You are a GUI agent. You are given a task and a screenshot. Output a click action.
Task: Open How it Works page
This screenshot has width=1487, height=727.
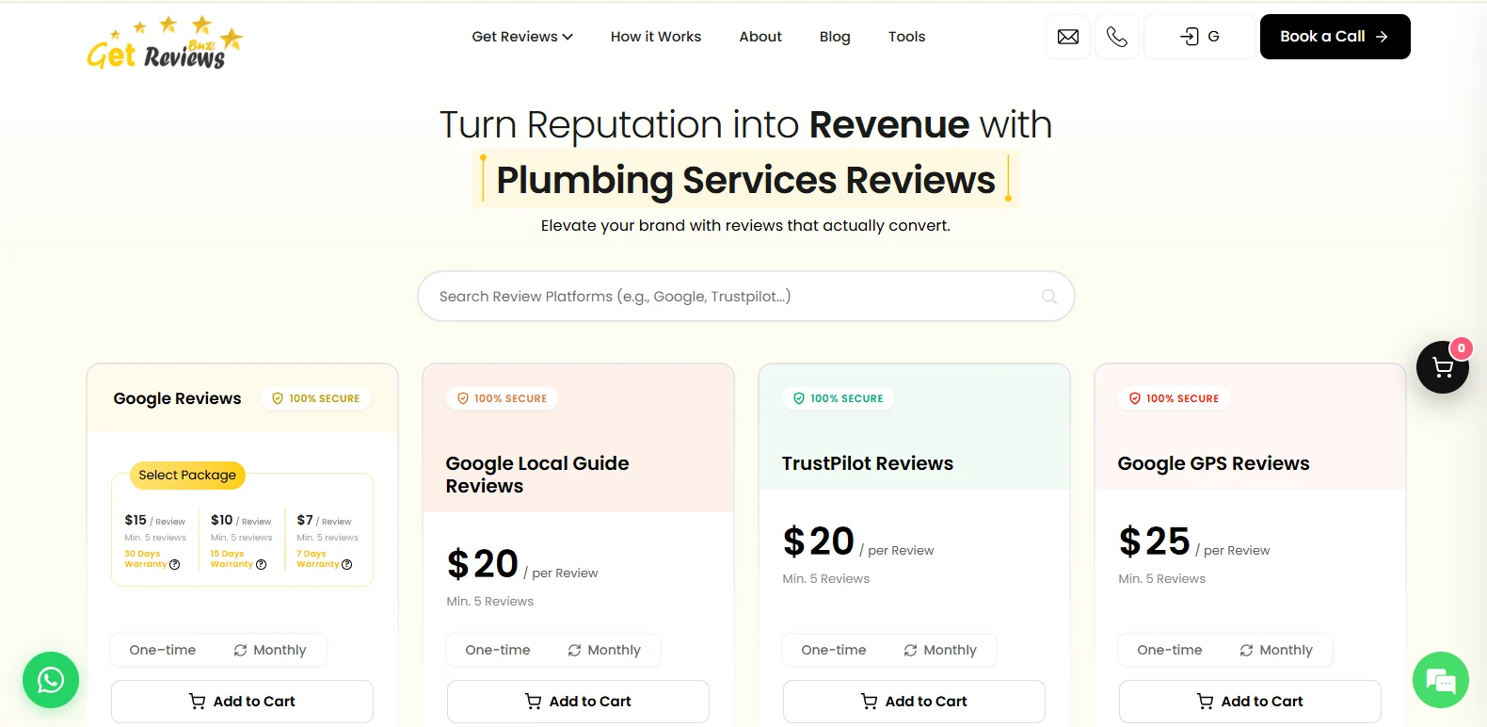[656, 37]
